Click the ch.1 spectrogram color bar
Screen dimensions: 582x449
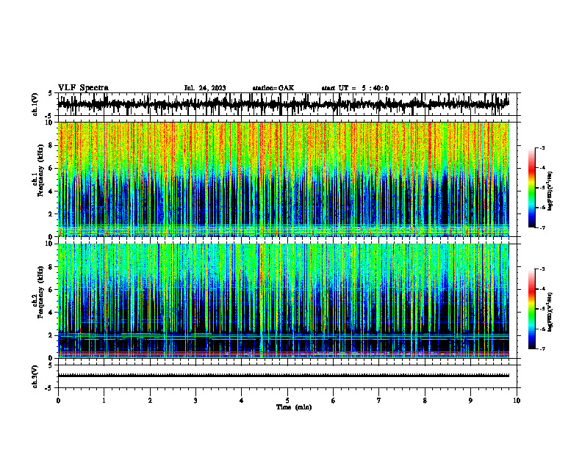tap(531, 188)
